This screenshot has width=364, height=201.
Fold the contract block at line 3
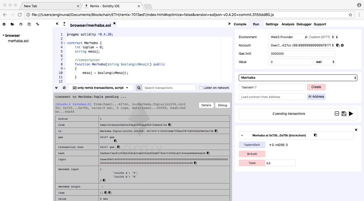(64, 43)
